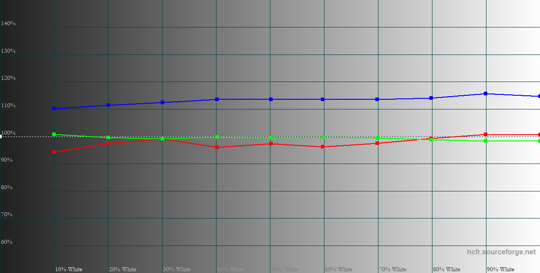Viewport: 540px width, 273px height.
Task: Click the blue data point at 10% White
Action: point(54,109)
